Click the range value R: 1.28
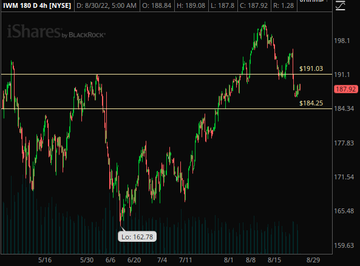360x266 pixels. click(x=284, y=5)
